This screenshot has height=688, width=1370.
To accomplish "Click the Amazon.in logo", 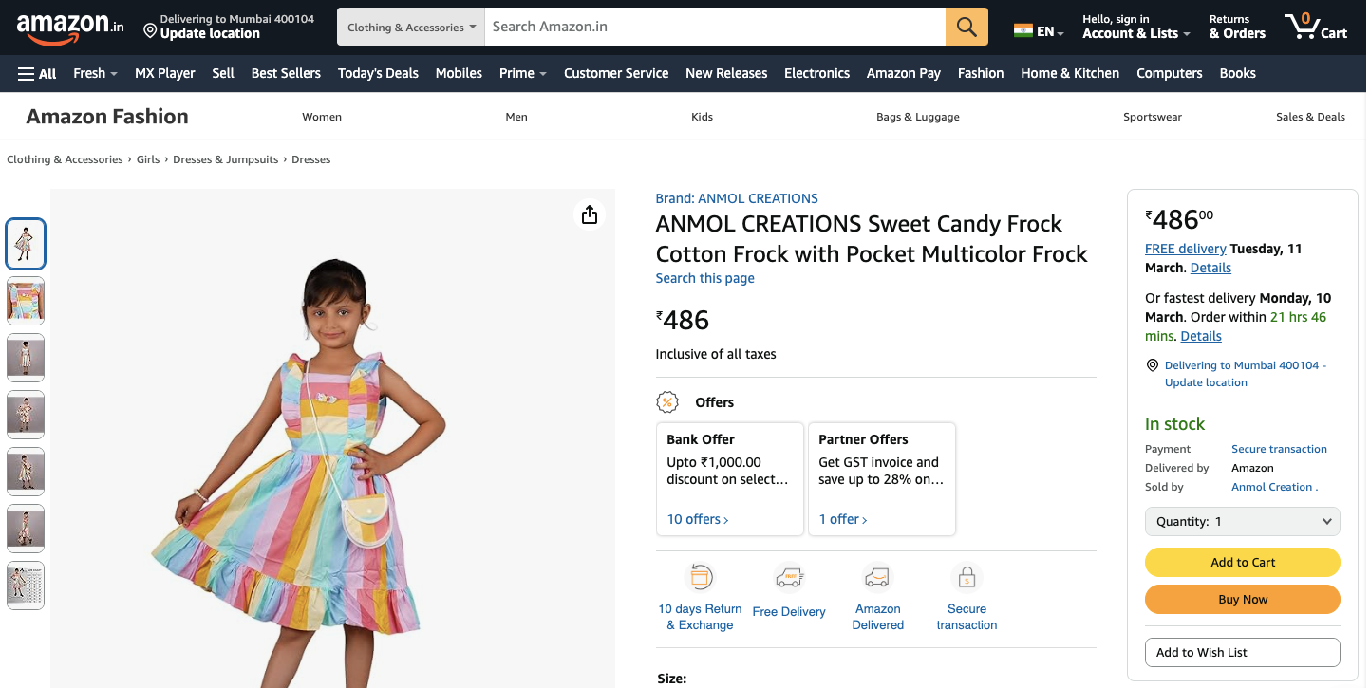I will (70, 27).
